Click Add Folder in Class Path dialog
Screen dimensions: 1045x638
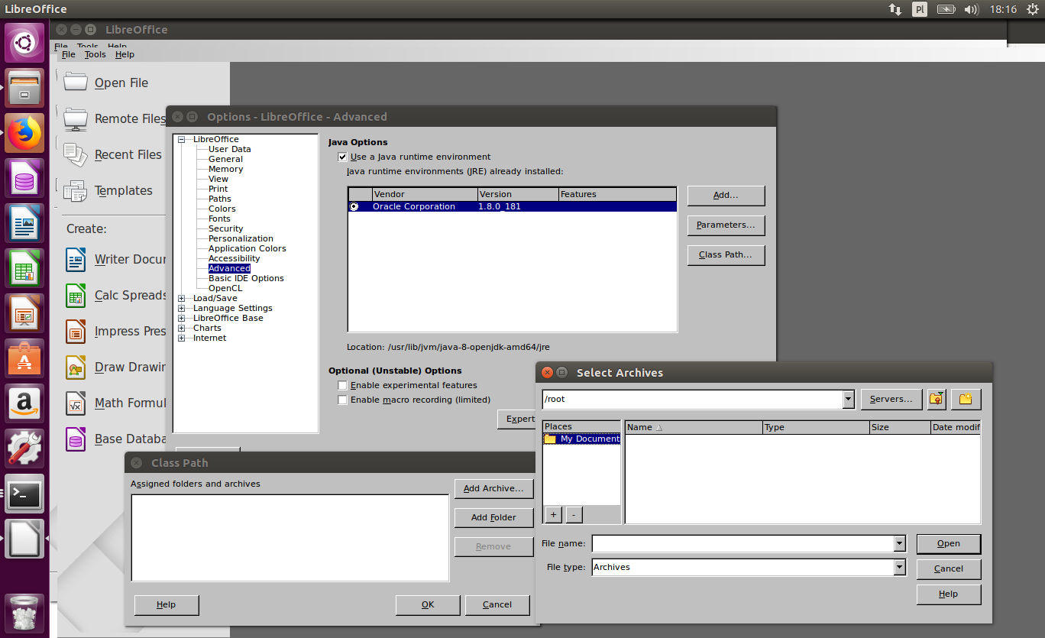click(493, 517)
